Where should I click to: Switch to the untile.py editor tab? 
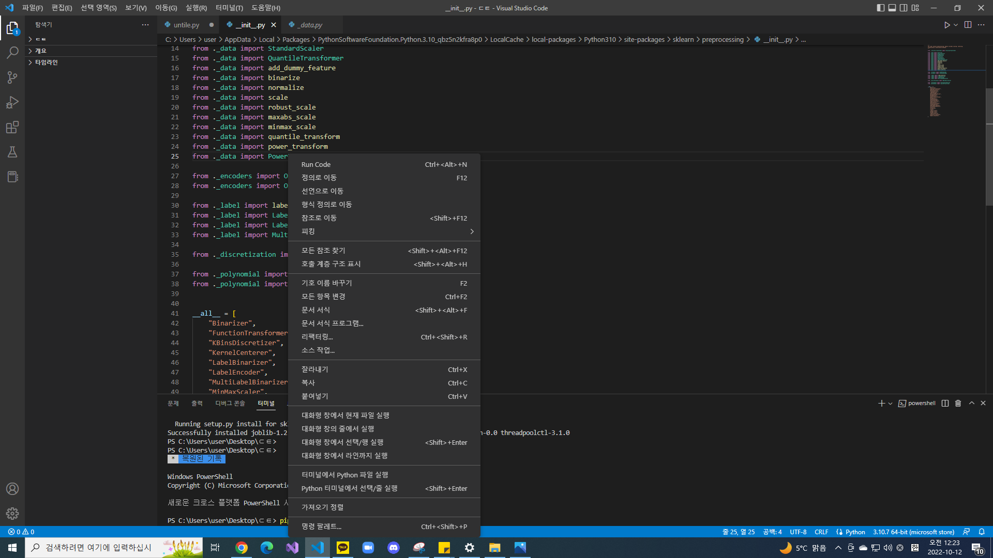187,25
